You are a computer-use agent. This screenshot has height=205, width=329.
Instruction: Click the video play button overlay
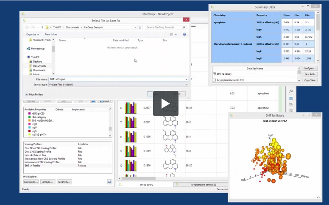click(x=165, y=104)
